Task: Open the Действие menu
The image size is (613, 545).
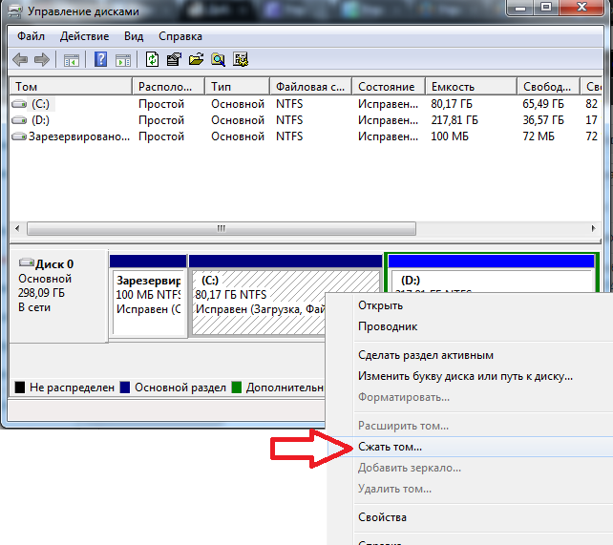Action: click(x=84, y=36)
